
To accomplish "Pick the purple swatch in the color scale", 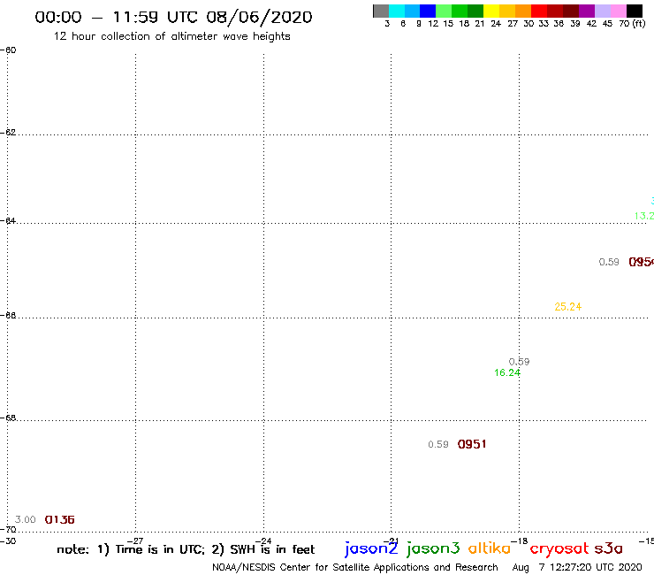I will tap(587, 11).
